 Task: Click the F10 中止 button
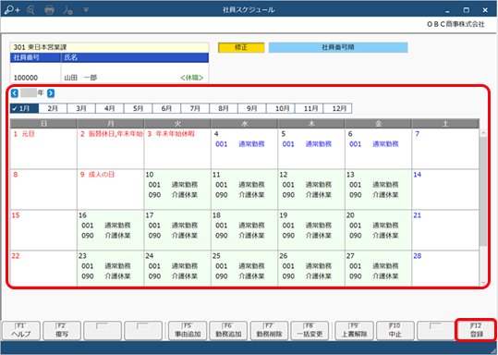[395, 331]
